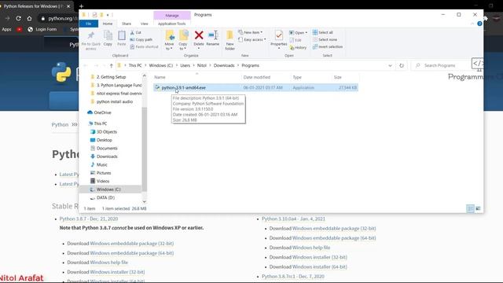This screenshot has height=283, width=503.
Task: Click Paste shortcut in ribbon
Action: 144,47
